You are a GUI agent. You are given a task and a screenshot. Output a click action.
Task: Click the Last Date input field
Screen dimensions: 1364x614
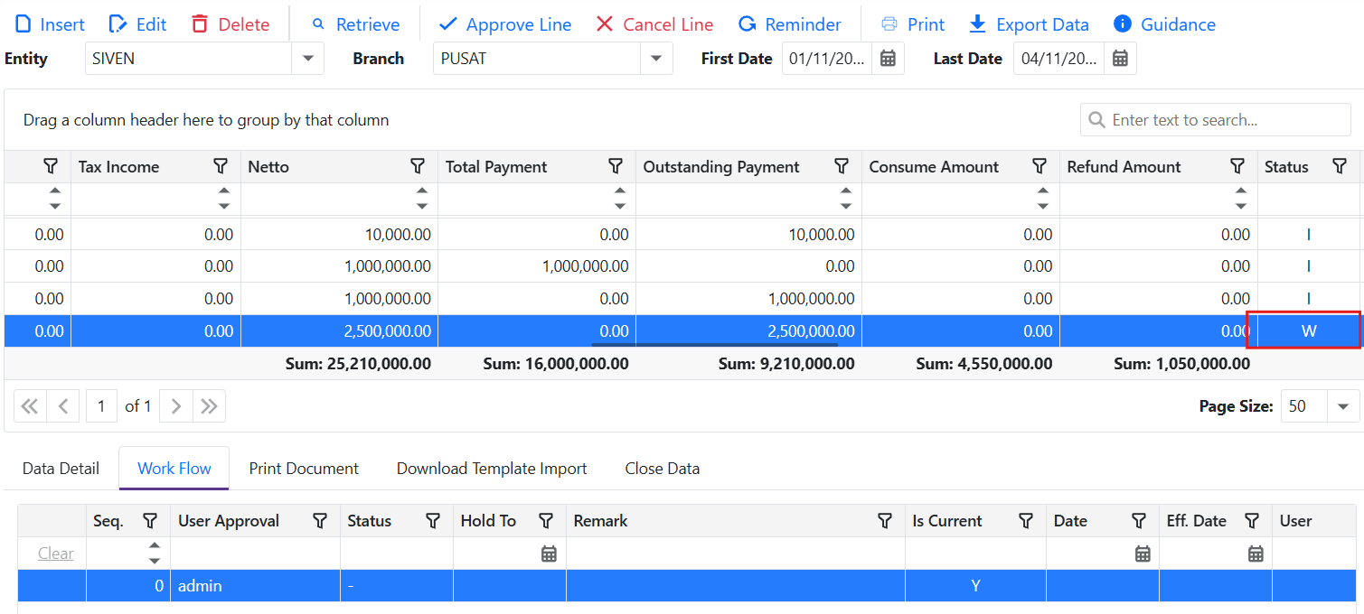pyautogui.click(x=1058, y=59)
